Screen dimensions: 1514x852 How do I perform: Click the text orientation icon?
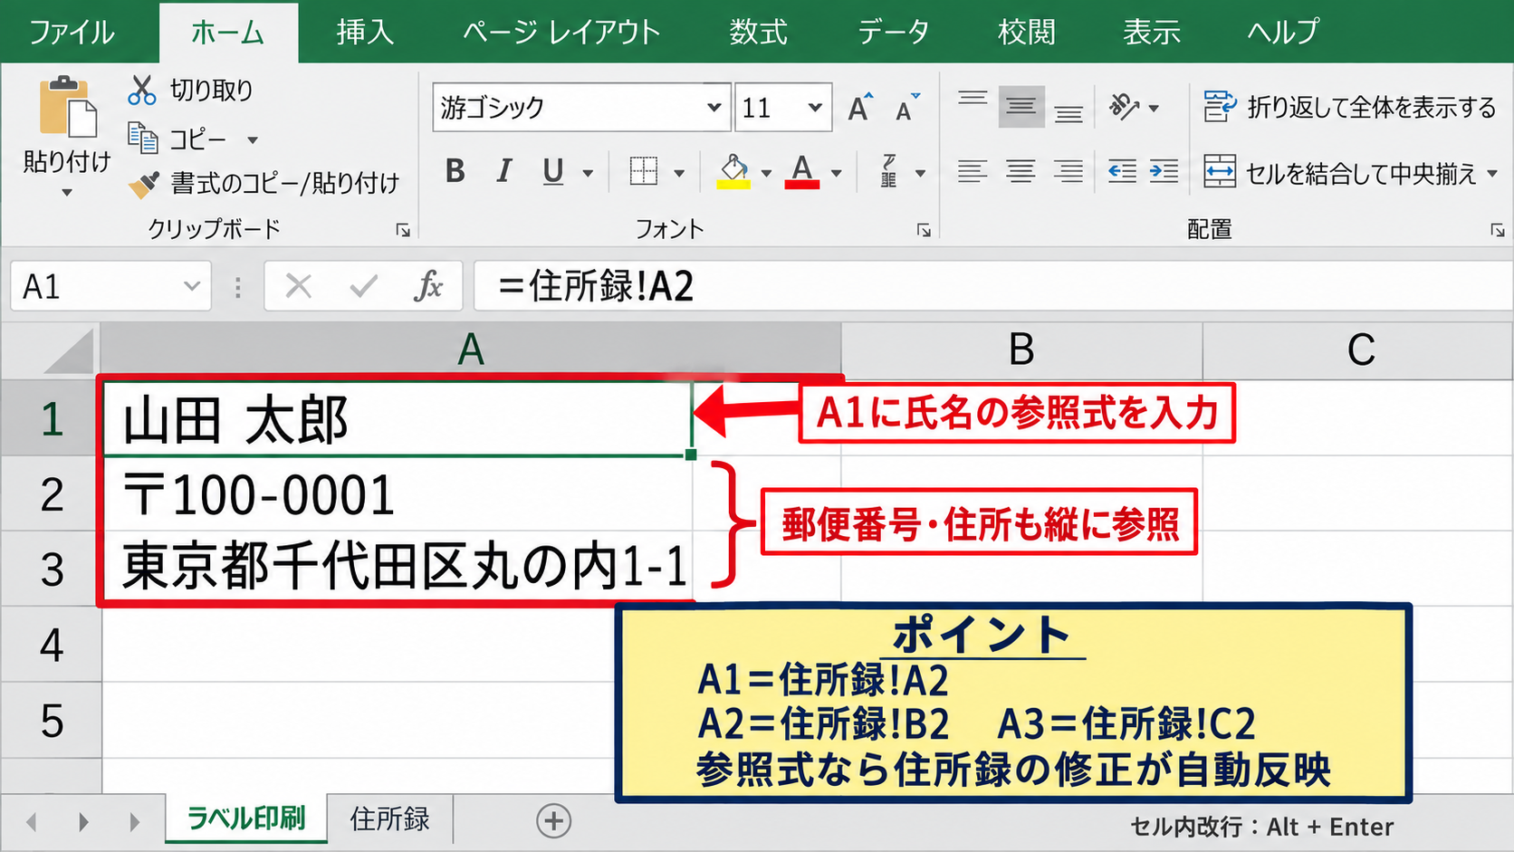[1124, 107]
